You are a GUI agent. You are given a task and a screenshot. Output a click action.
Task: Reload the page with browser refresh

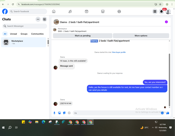tap(13, 4)
